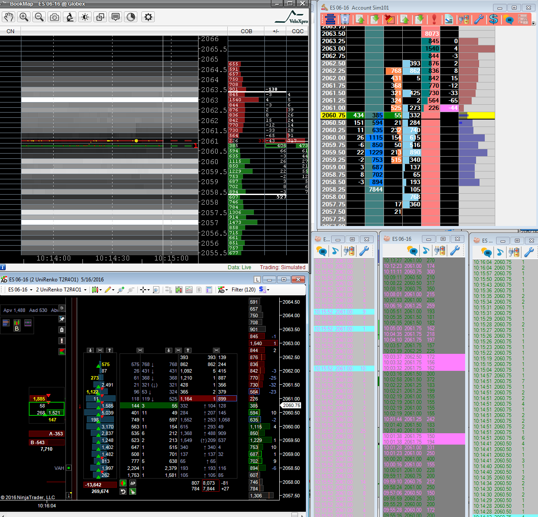The image size is (538, 517).
Task: Open the 2 UniRenko T2R4O1 interval dropdown
Action: coord(62,290)
